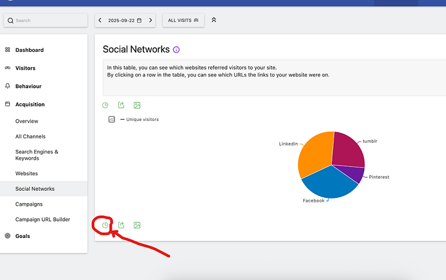
Task: Click the image export icon above the chart
Action: pyautogui.click(x=137, y=105)
